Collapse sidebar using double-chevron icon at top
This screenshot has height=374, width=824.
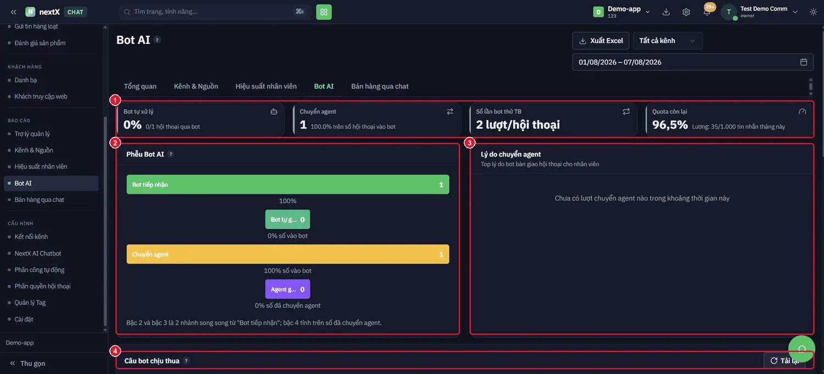coord(13,12)
